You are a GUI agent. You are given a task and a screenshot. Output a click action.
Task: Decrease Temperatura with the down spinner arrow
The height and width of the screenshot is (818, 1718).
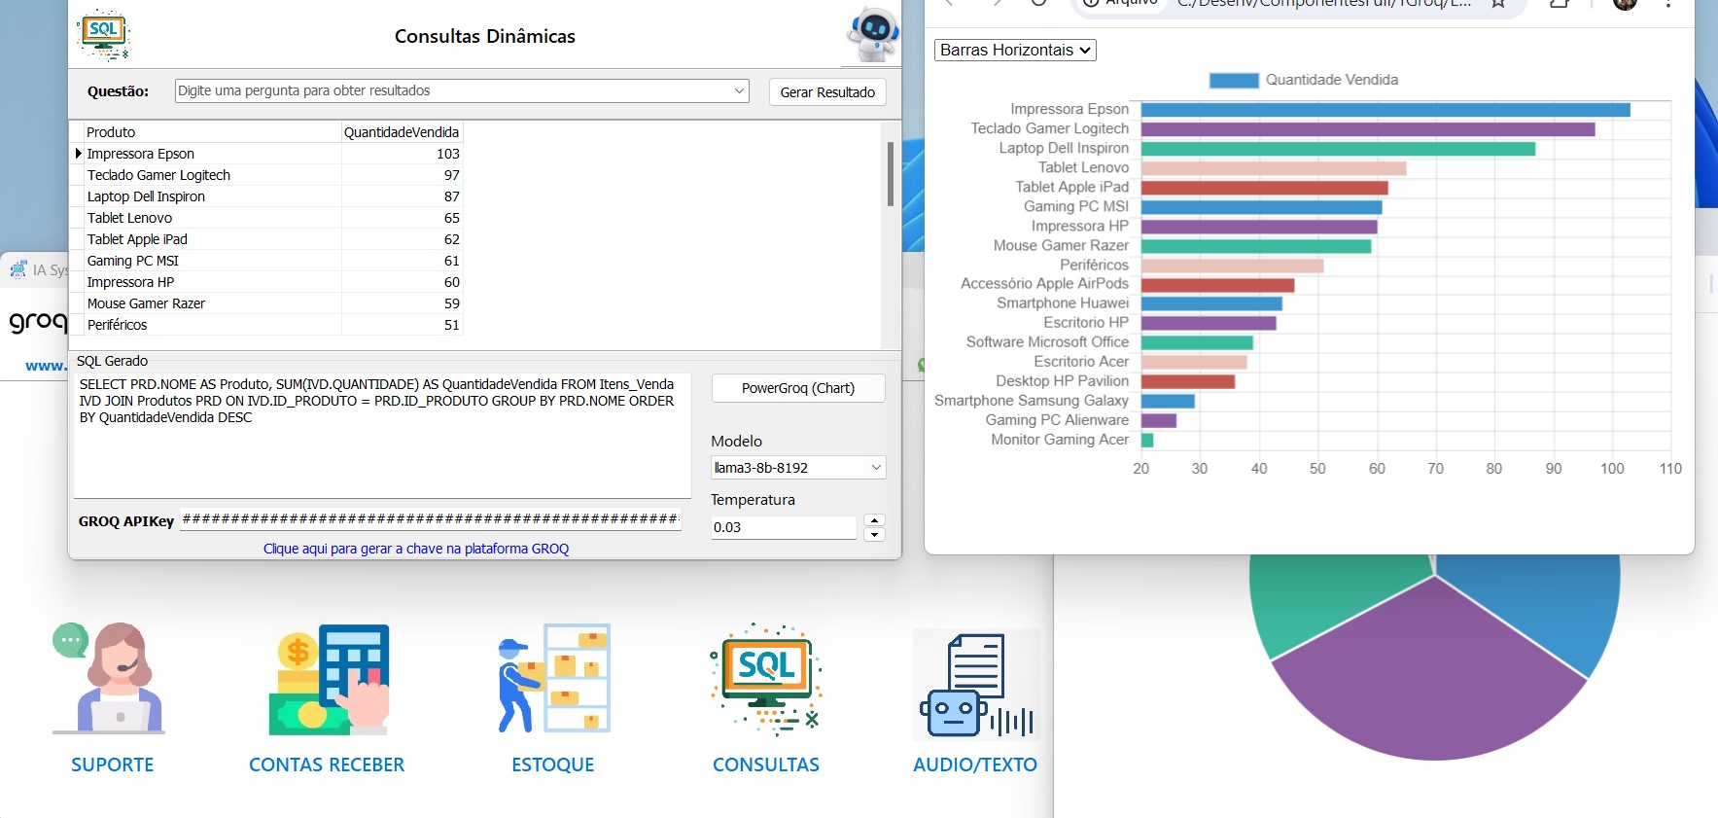click(x=874, y=534)
